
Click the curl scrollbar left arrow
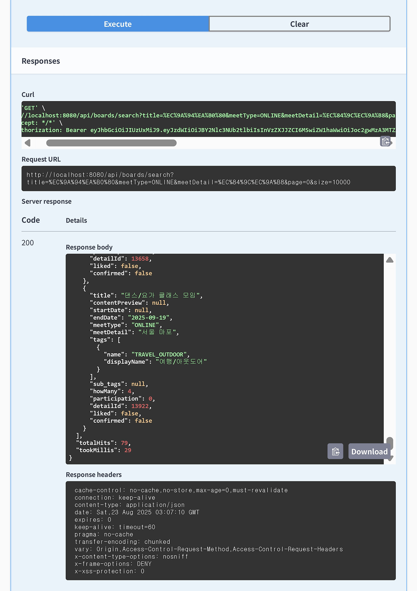(28, 143)
